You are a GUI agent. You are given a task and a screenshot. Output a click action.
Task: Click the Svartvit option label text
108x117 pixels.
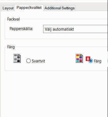point(38,61)
